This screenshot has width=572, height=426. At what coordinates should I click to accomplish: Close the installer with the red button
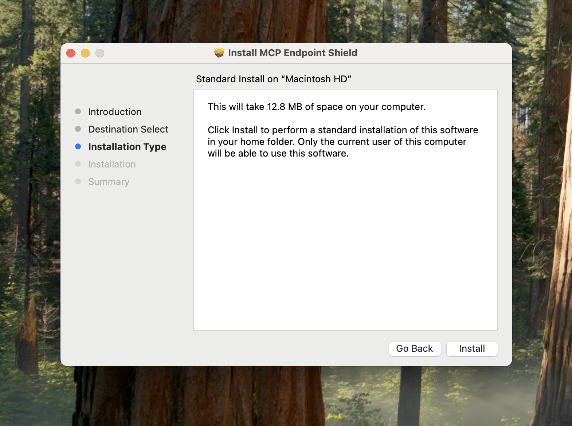tap(71, 53)
